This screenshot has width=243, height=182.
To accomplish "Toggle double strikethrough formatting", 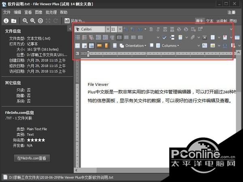I will [x=186, y=29].
